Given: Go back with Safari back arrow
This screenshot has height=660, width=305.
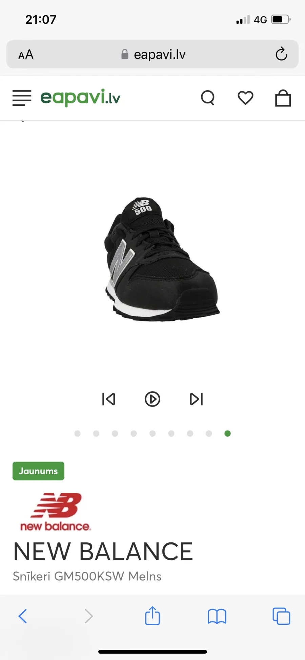Looking at the screenshot, I should 23,616.
